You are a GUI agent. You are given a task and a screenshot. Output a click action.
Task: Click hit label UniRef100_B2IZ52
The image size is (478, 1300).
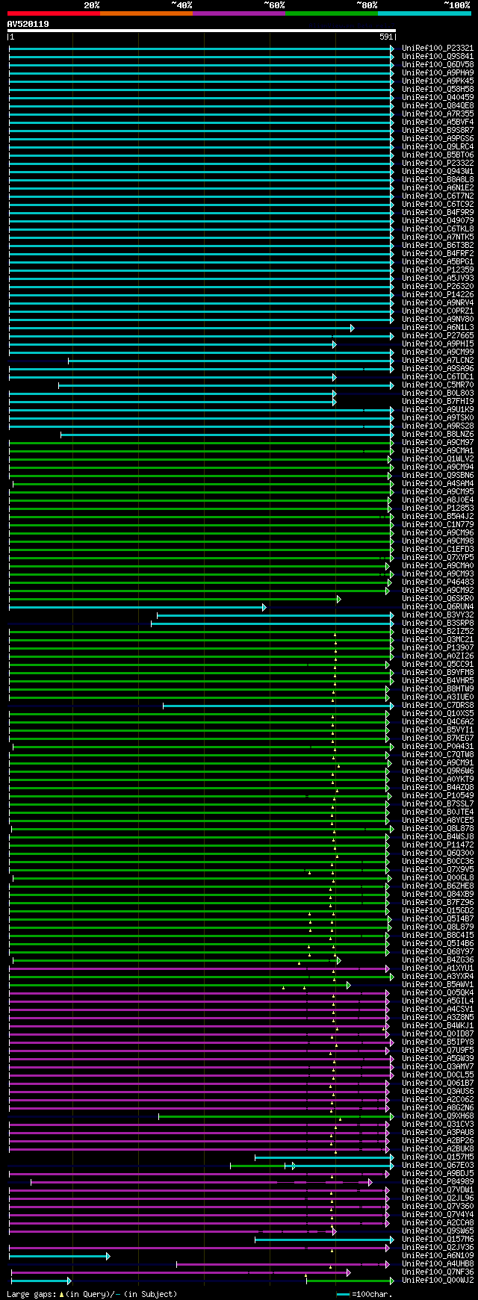pyautogui.click(x=438, y=631)
